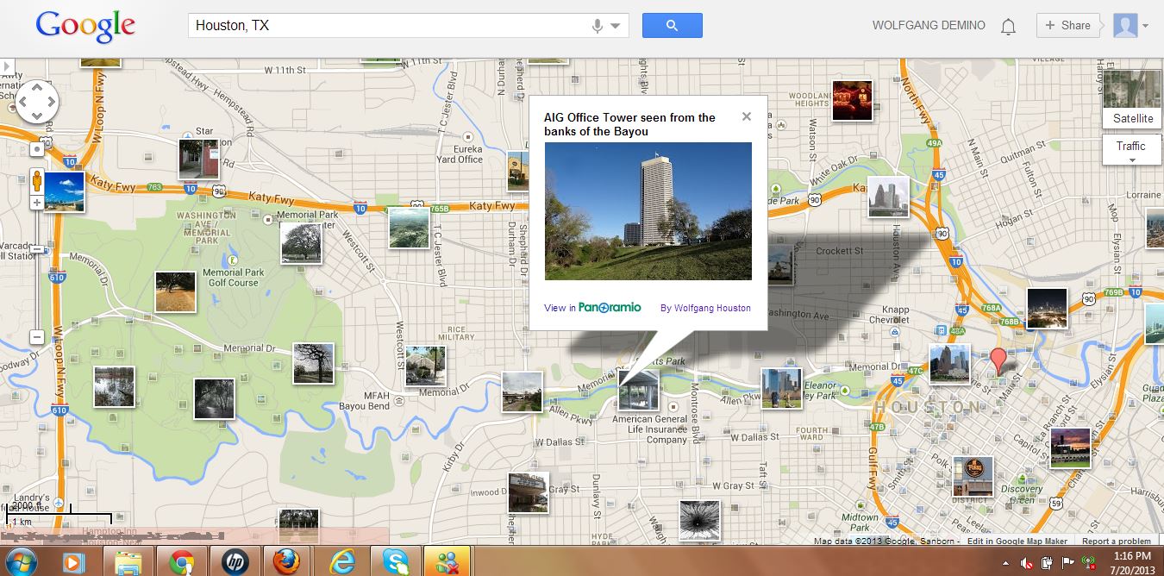Open dark forest trail photo thumbnail
The image size is (1164, 576).
point(214,399)
